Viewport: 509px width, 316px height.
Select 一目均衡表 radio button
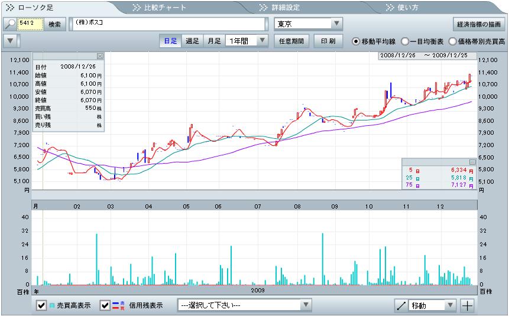tap(405, 41)
